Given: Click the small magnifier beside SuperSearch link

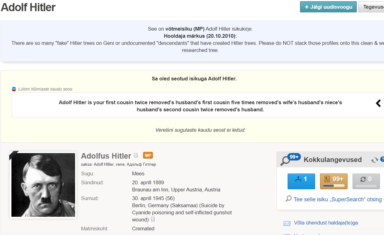Looking at the screenshot, I should coord(289,199).
